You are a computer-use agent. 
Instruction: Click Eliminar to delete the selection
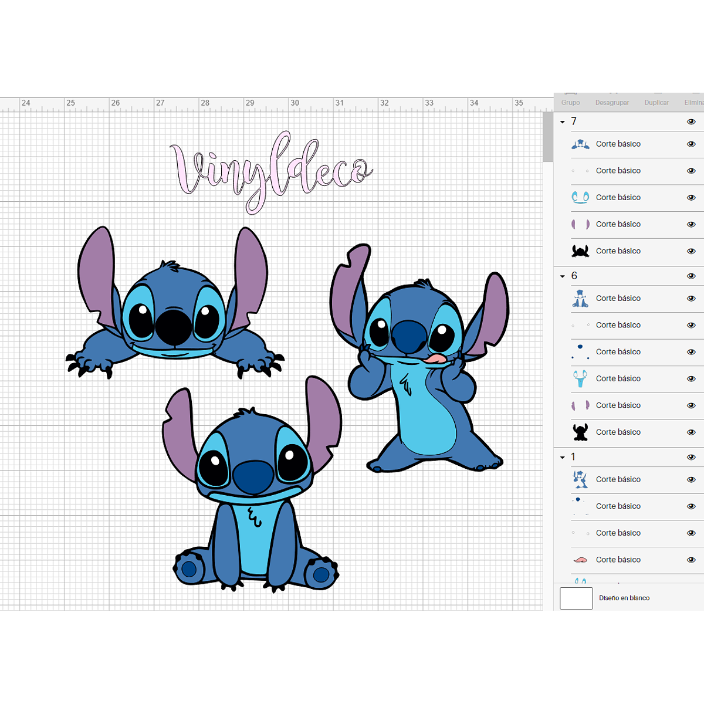(694, 102)
